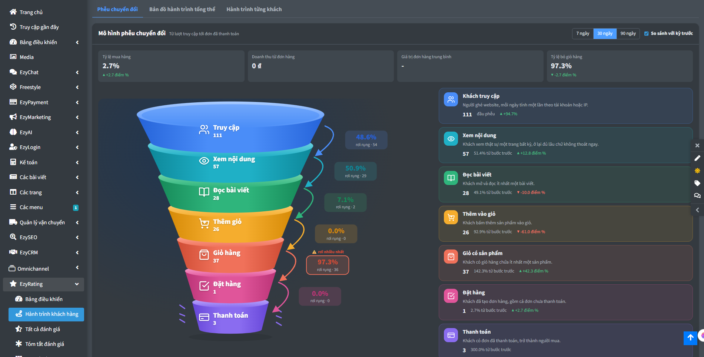
Task: Select the 90 ngày range
Action: [x=628, y=33]
